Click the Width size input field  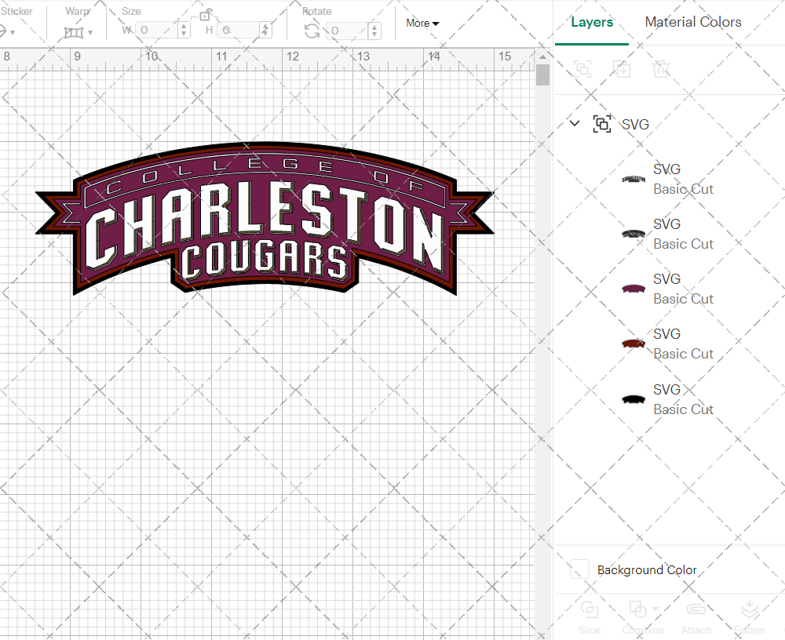coord(158,30)
